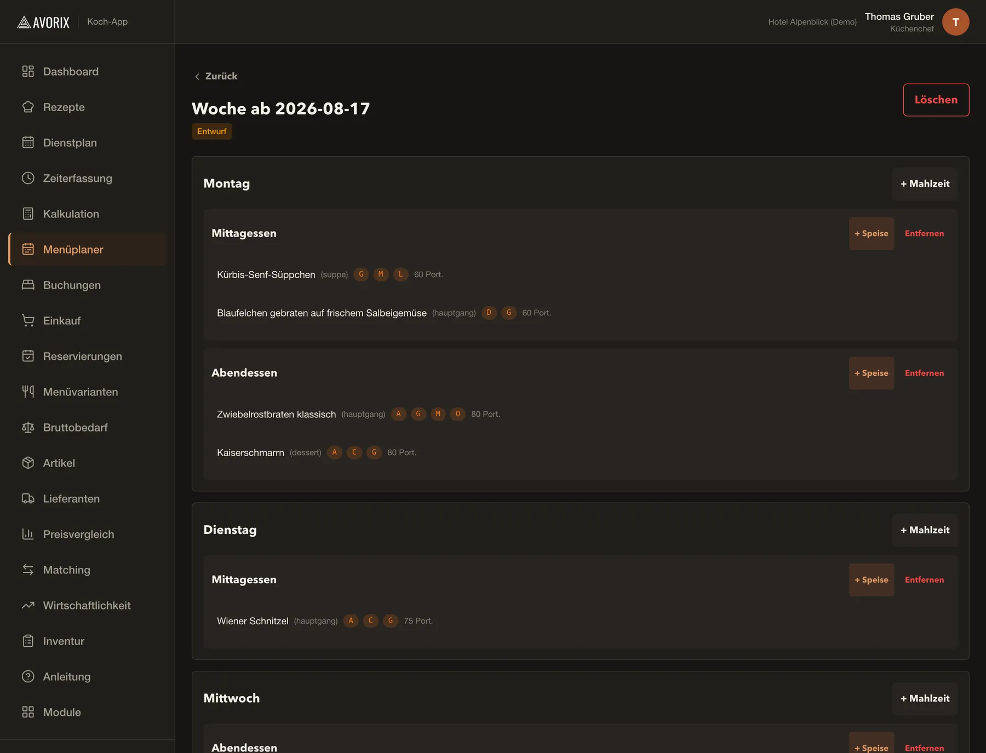The height and width of the screenshot is (753, 986).
Task: Click the Kalkulation calculator icon
Action: tap(28, 214)
